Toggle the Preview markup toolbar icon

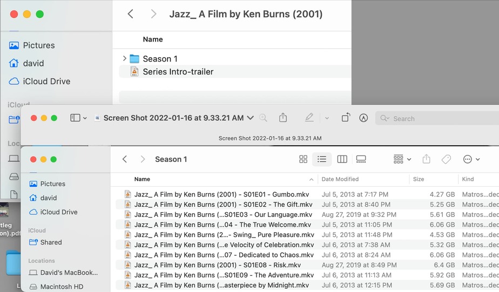[363, 118]
